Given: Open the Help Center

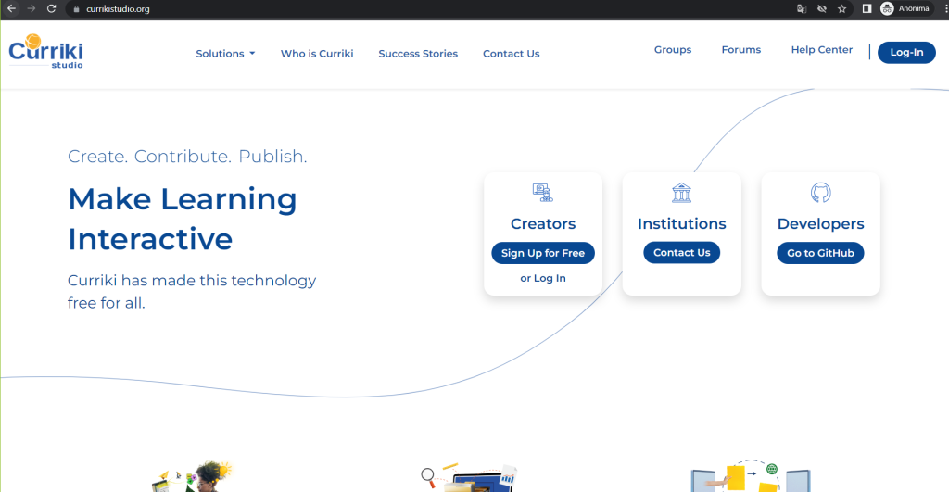Looking at the screenshot, I should click(822, 50).
